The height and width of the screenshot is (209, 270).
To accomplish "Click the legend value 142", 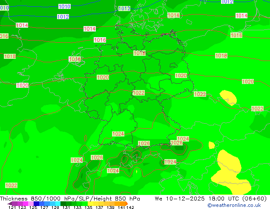I will coord(130,207).
